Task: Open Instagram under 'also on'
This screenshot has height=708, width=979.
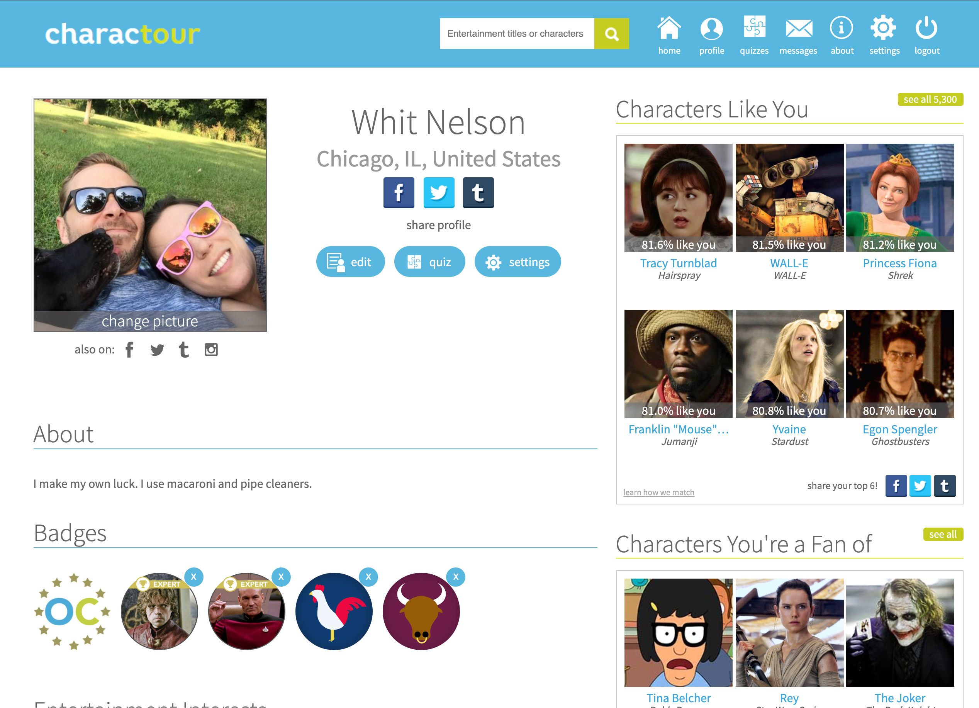Action: coord(212,350)
